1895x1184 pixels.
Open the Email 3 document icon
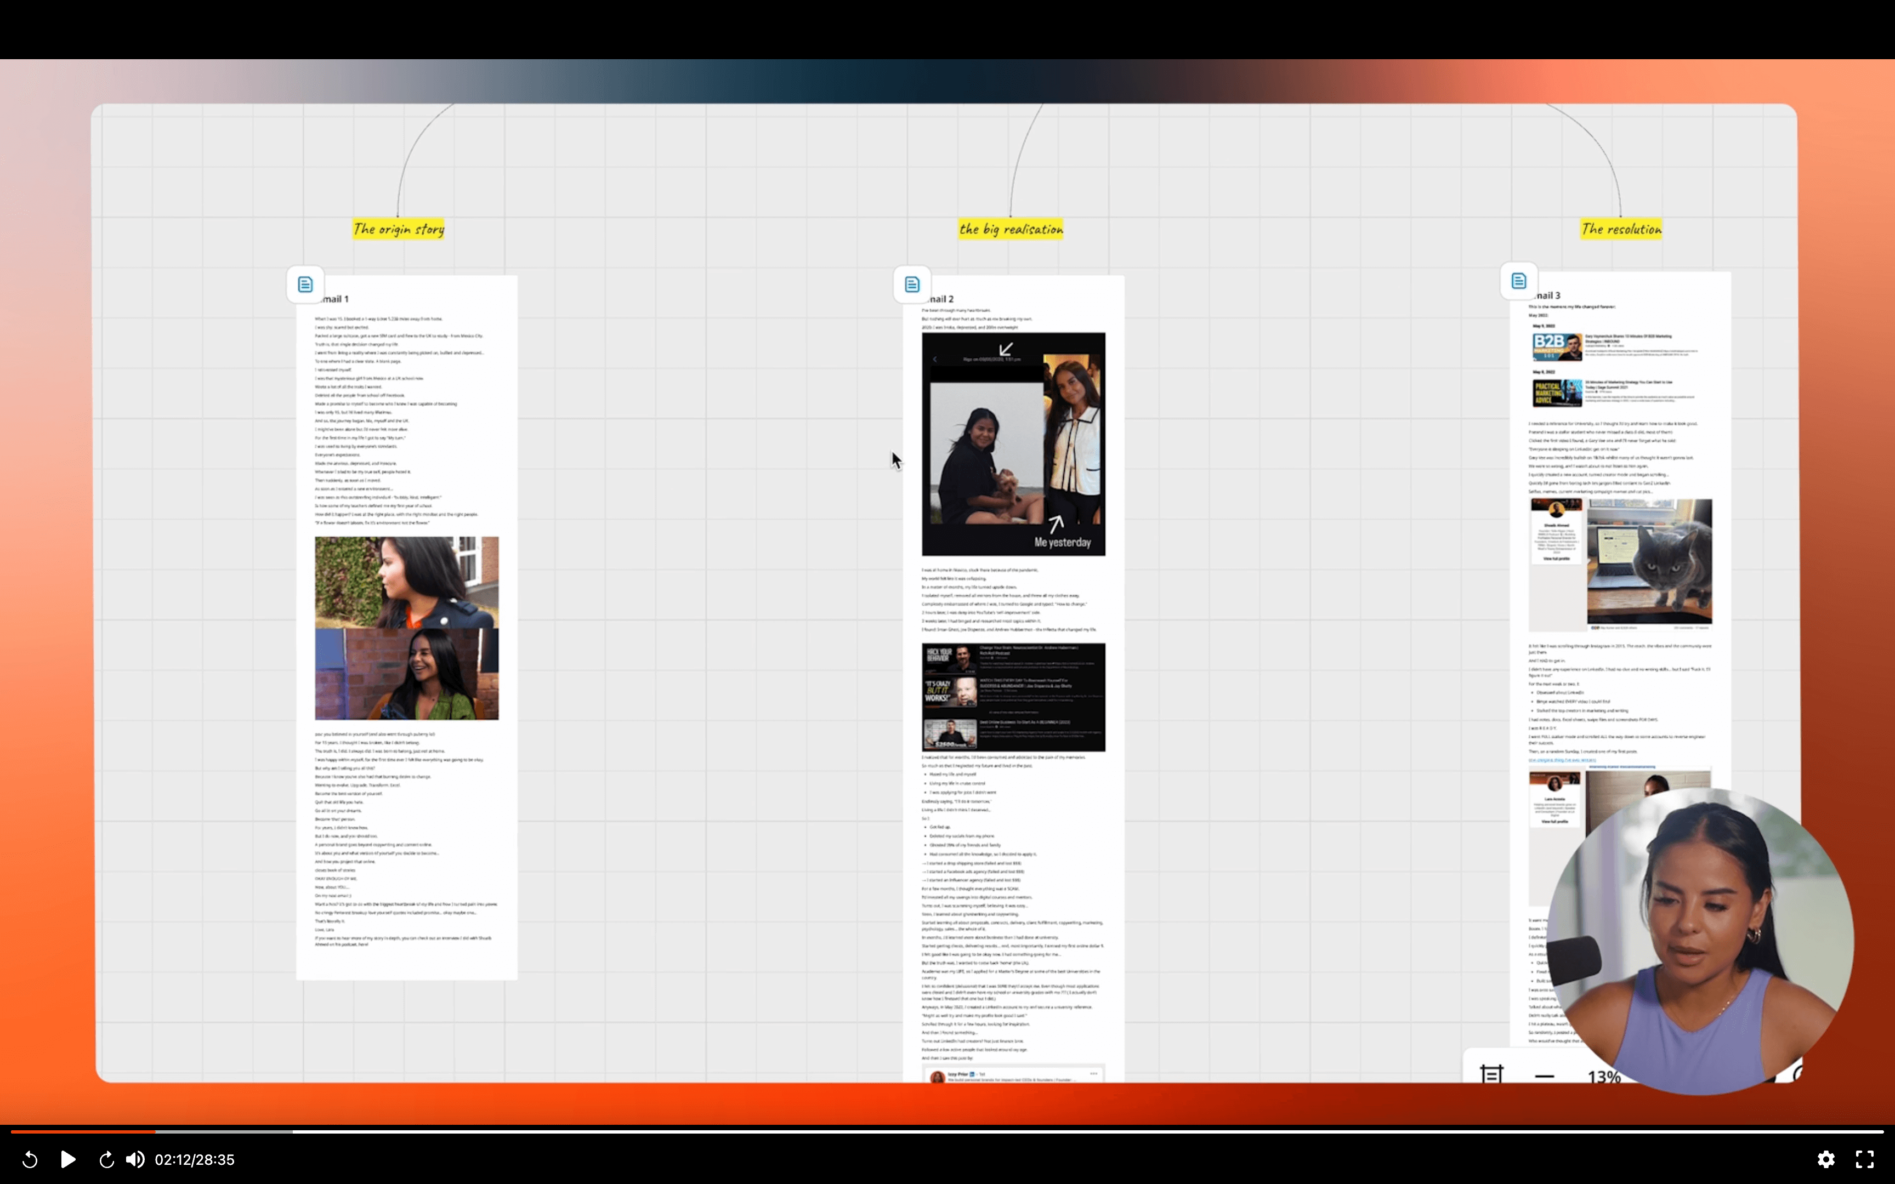pos(1518,281)
